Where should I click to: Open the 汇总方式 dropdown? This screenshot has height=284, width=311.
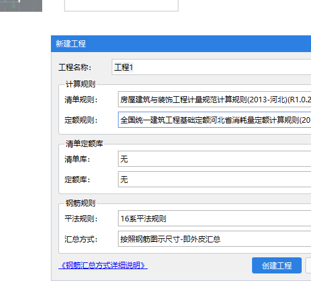(x=214, y=239)
